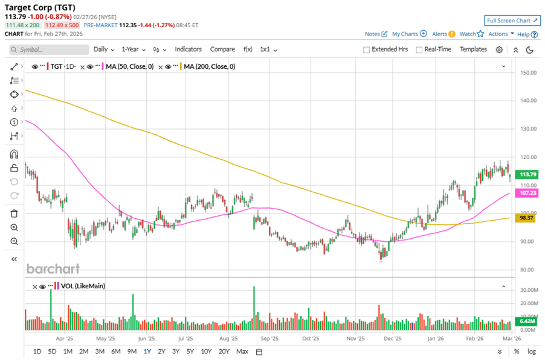The width and height of the screenshot is (545, 360).
Task: Click the pink MA 50 color swatch
Action: pos(103,66)
